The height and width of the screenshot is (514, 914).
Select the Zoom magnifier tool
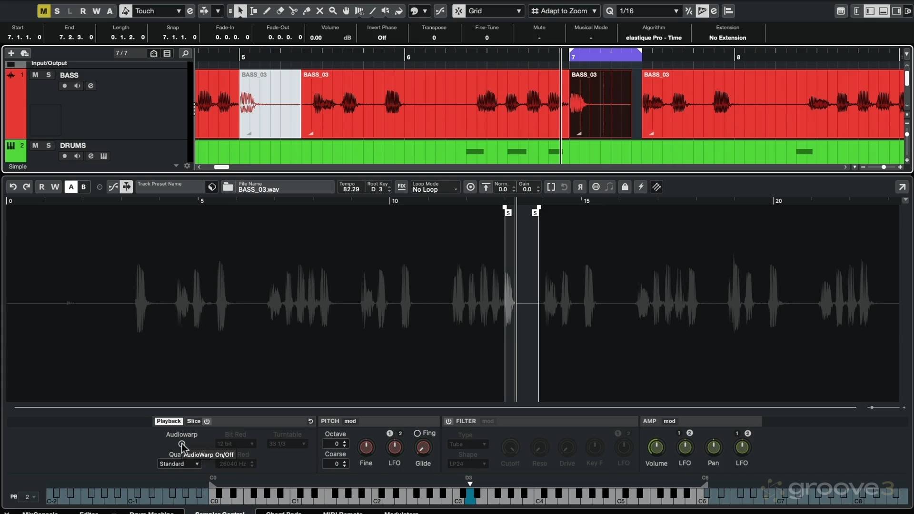333,10
